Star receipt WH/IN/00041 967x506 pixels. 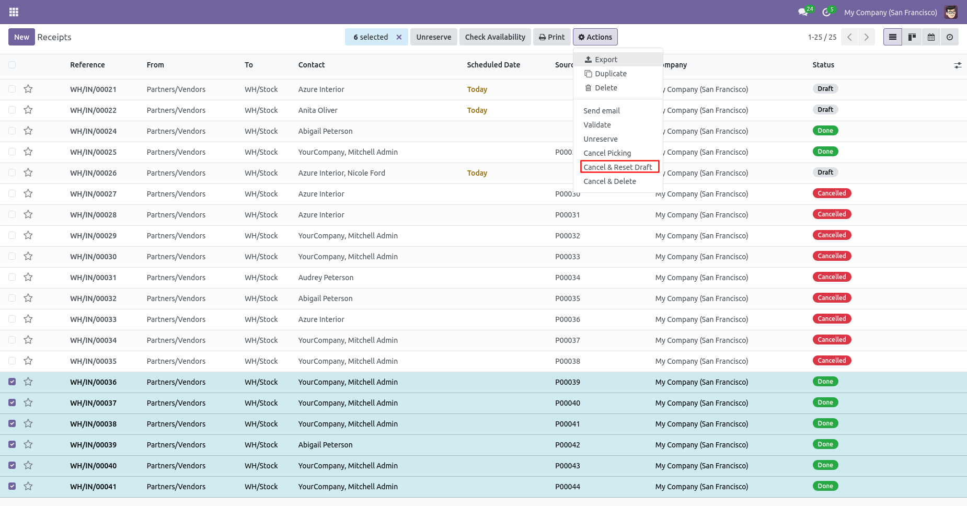tap(28, 486)
